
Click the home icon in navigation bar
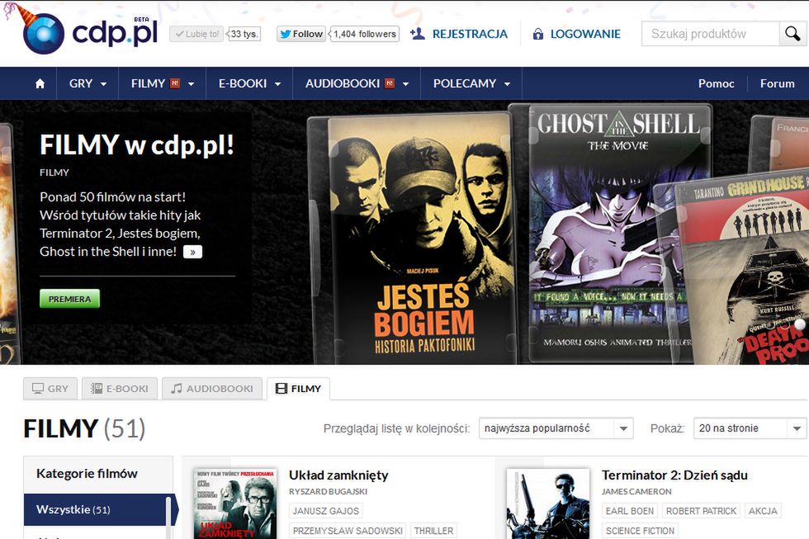coord(40,83)
